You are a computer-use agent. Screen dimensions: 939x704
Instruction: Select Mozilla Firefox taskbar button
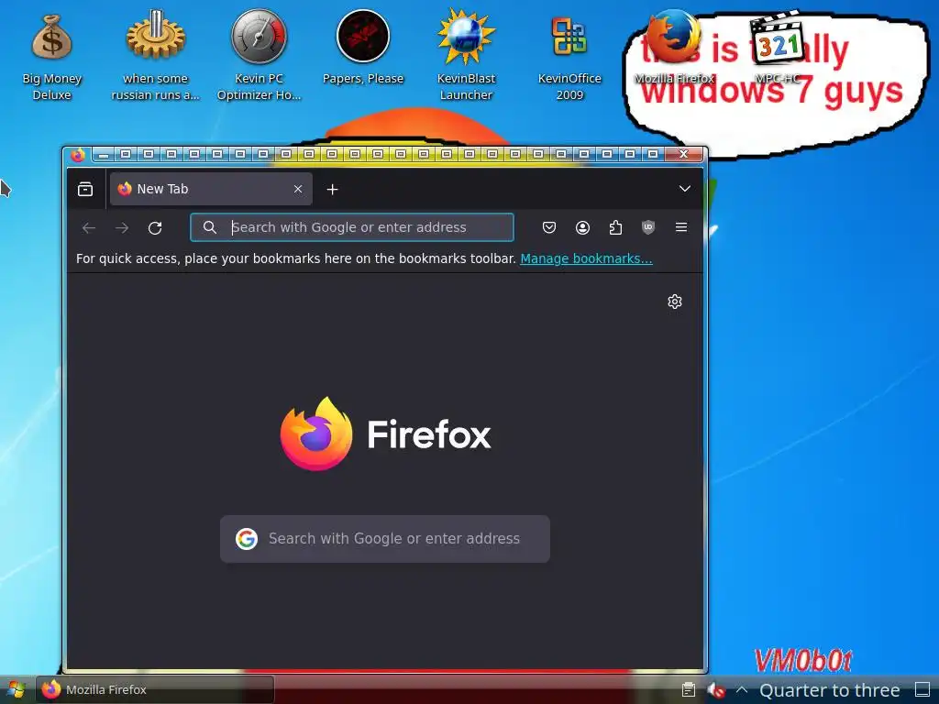click(x=155, y=689)
